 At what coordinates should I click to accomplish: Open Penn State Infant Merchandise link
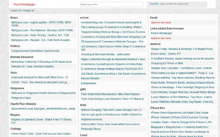(x=110, y=94)
